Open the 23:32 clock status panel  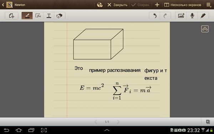193,130
